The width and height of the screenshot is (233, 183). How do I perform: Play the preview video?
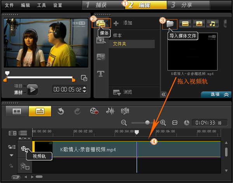32,90
